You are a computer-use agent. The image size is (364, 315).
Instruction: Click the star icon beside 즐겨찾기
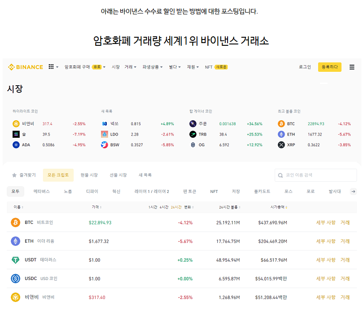[14, 175]
